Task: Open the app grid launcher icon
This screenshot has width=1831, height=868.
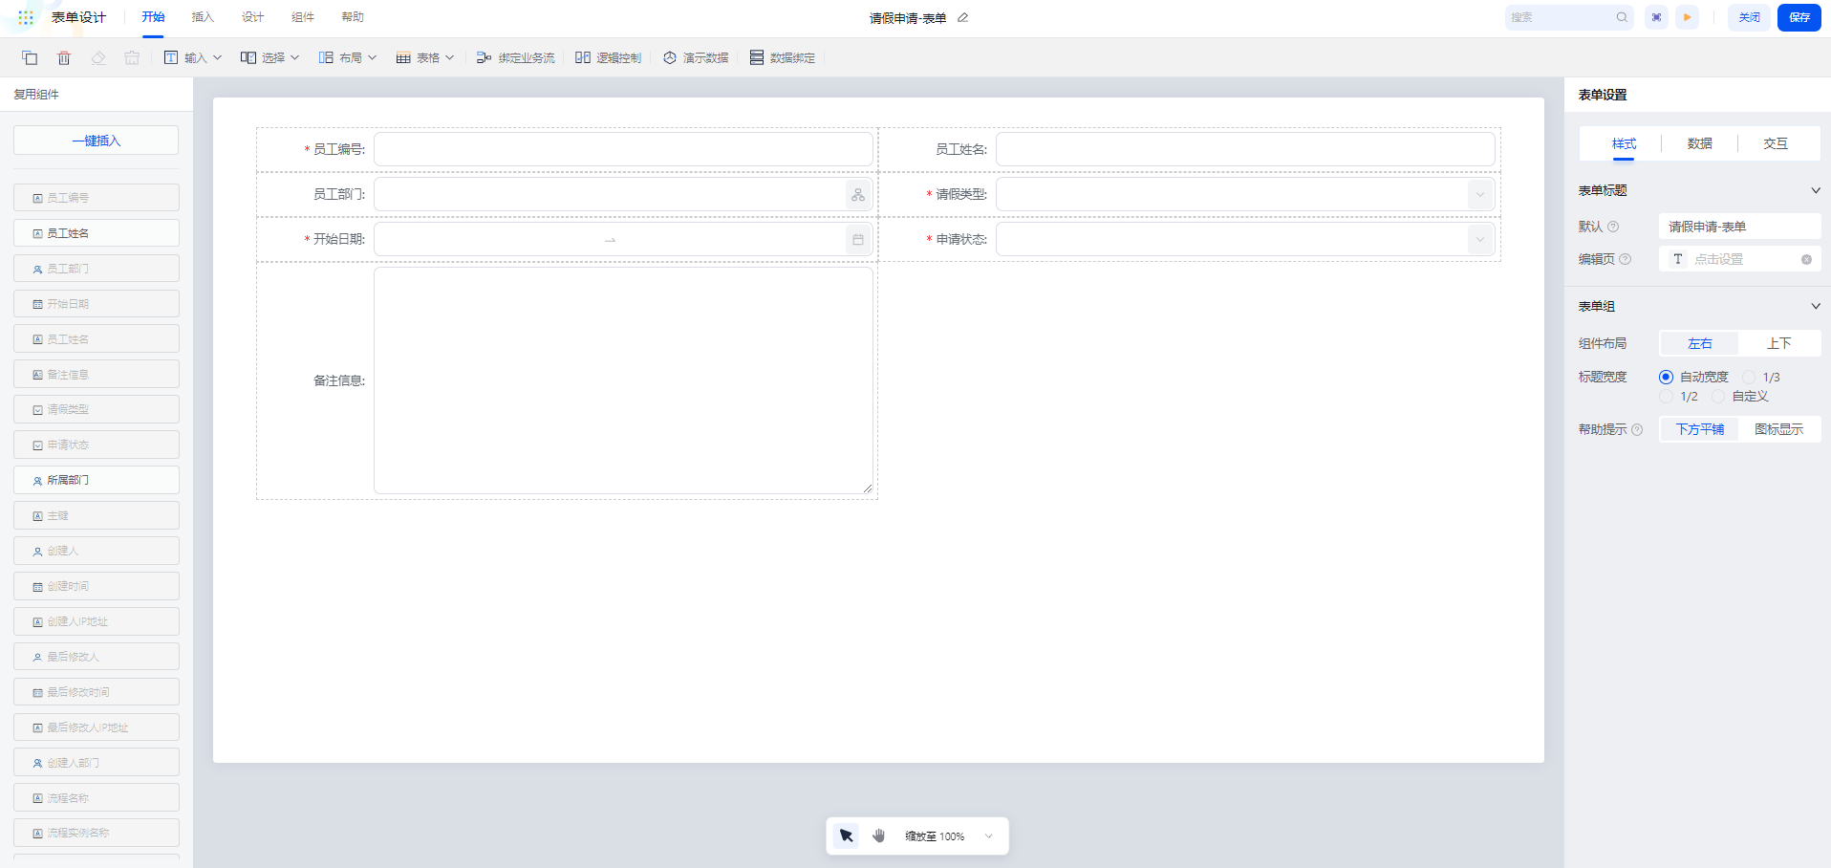Action: [x=26, y=17]
